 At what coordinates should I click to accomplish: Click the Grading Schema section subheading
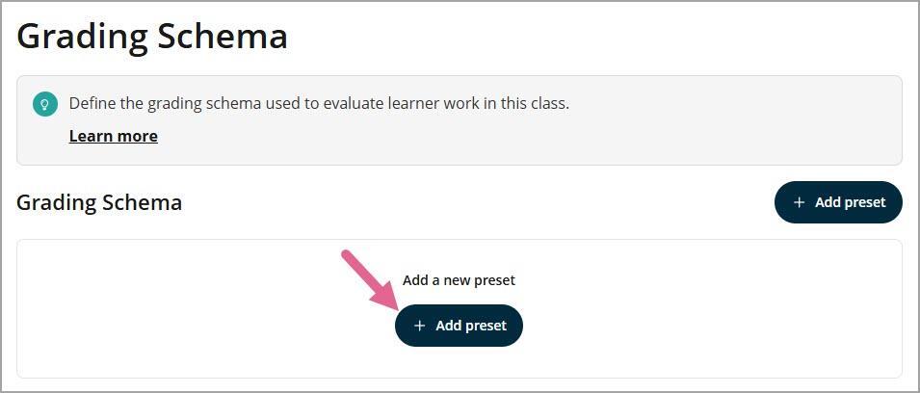pos(99,202)
